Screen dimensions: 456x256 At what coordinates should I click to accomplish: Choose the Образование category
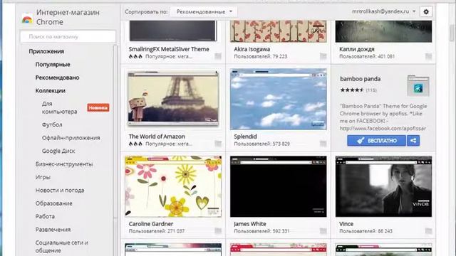(54, 203)
